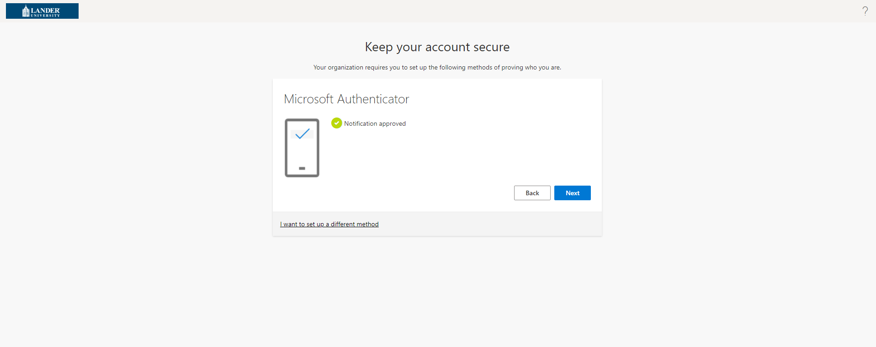Go back with the Back button
The width and height of the screenshot is (876, 347).
(532, 193)
